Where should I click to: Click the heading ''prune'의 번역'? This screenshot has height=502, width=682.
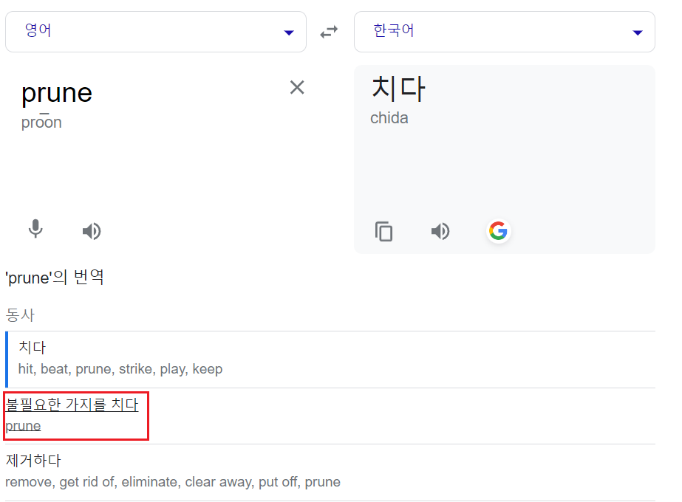[x=55, y=278]
